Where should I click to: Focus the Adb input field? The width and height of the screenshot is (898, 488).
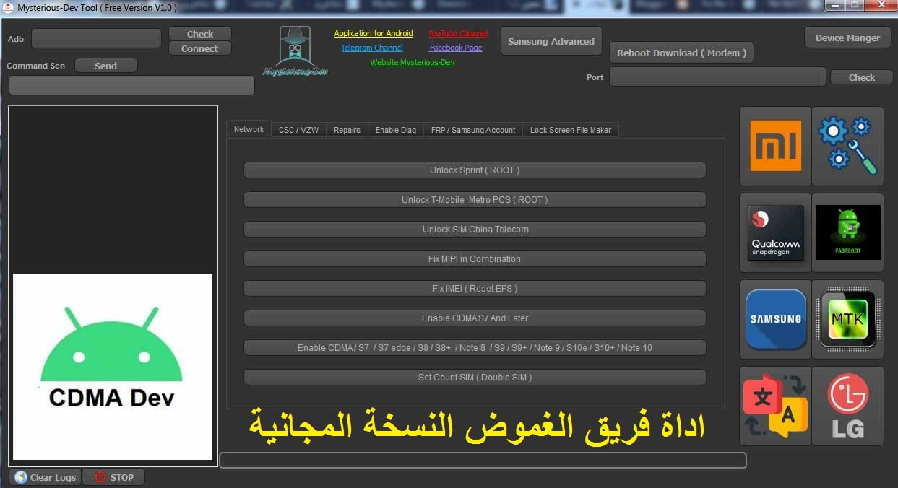click(96, 38)
